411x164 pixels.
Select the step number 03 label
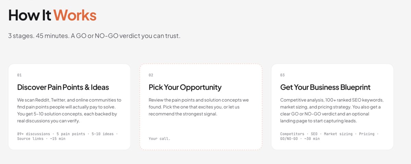283,75
